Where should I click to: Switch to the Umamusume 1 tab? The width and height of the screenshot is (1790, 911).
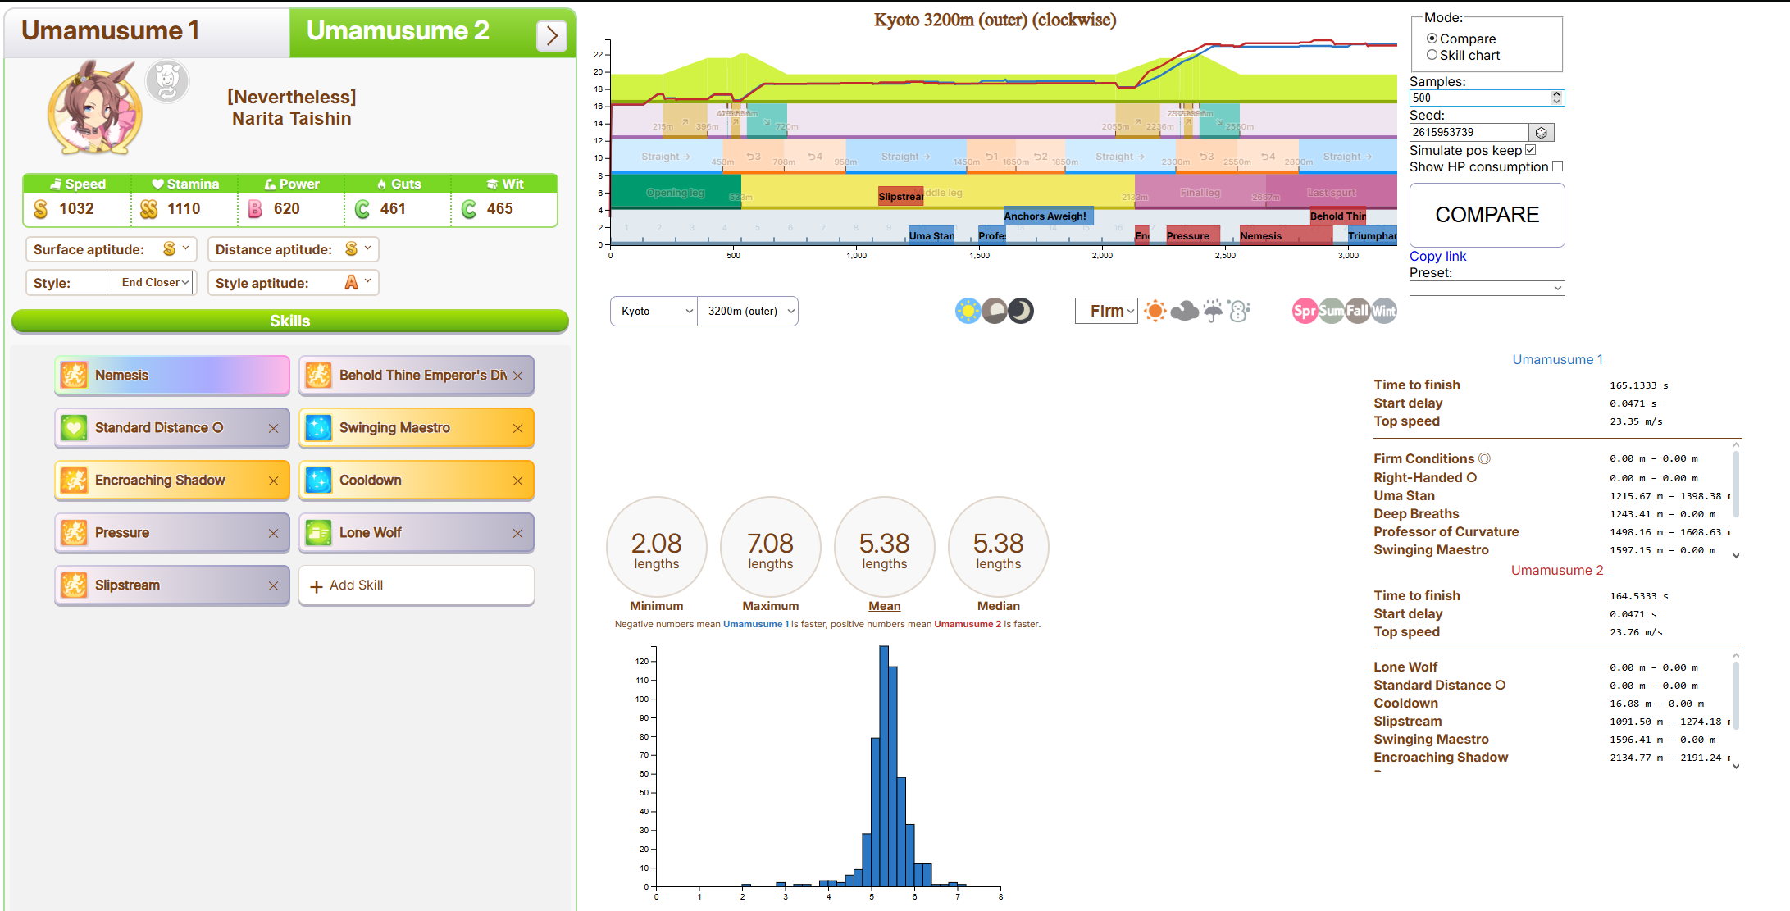coord(147,31)
